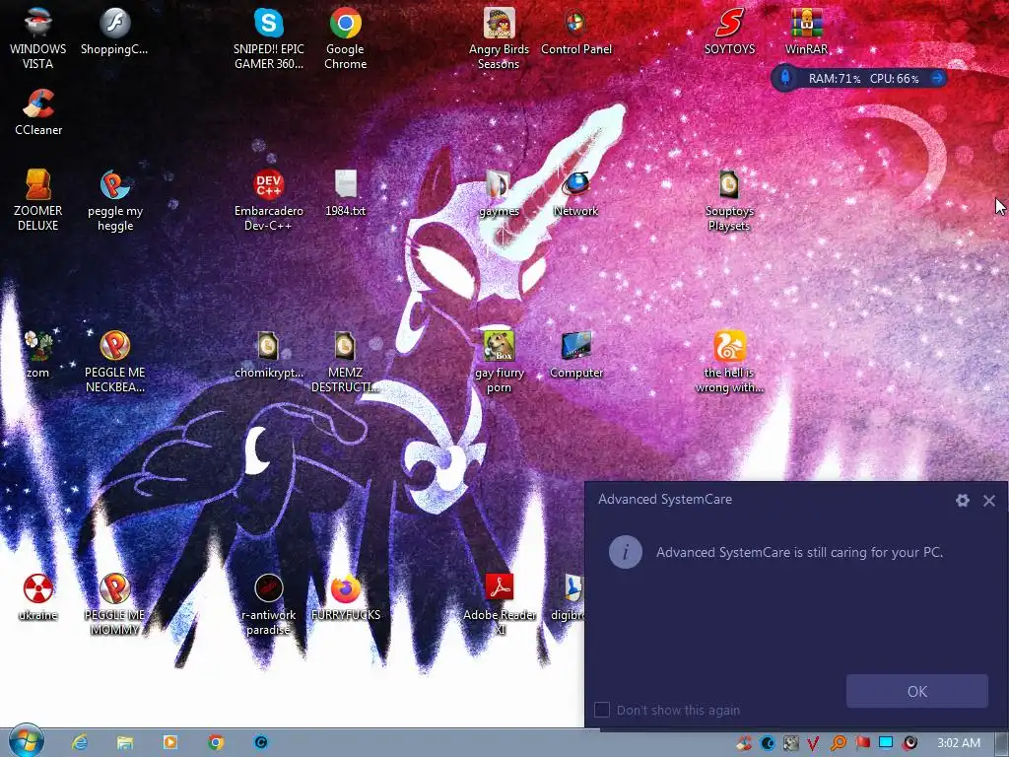
Task: Click the CPU:66% reading on widget
Action: click(895, 79)
